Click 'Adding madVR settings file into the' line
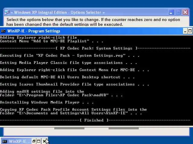This screenshot has height=144, width=193. [x=42, y=91]
